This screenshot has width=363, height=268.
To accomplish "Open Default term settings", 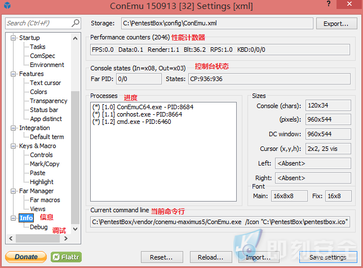I will tap(47, 137).
